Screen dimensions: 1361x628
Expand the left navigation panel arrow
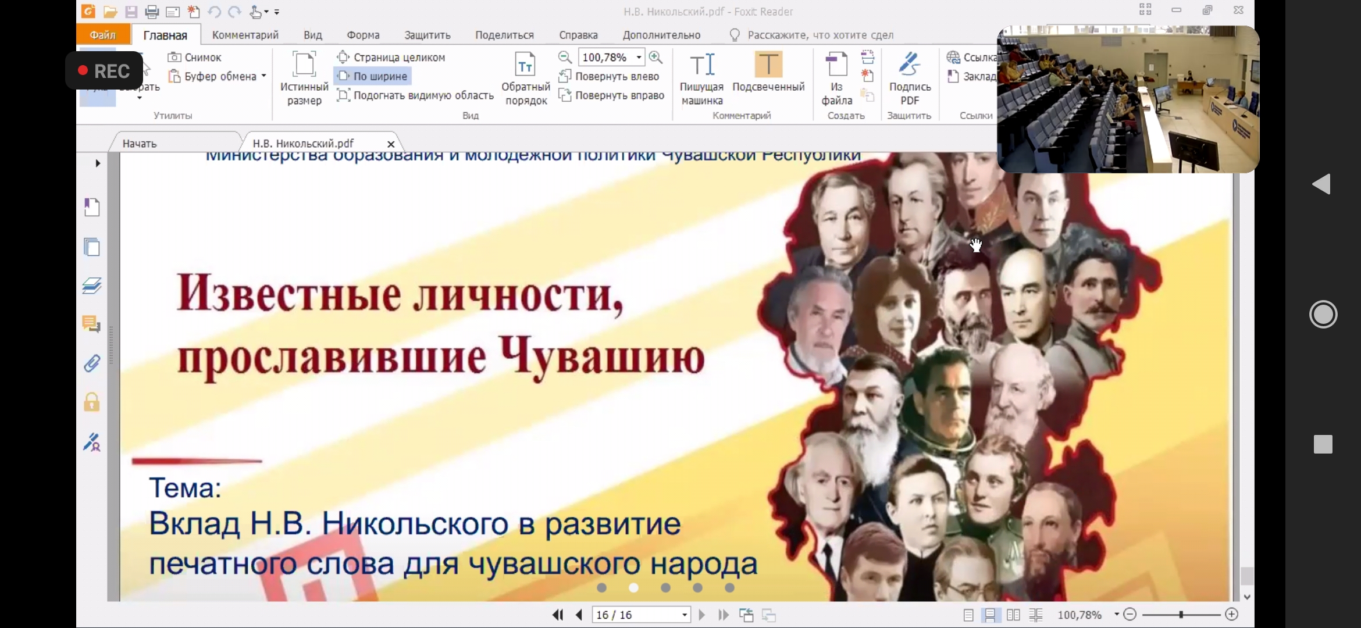pyautogui.click(x=98, y=163)
